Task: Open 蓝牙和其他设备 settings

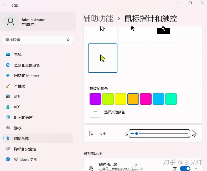Action: coord(27,65)
